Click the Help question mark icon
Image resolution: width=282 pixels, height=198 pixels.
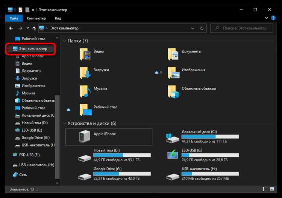273,18
